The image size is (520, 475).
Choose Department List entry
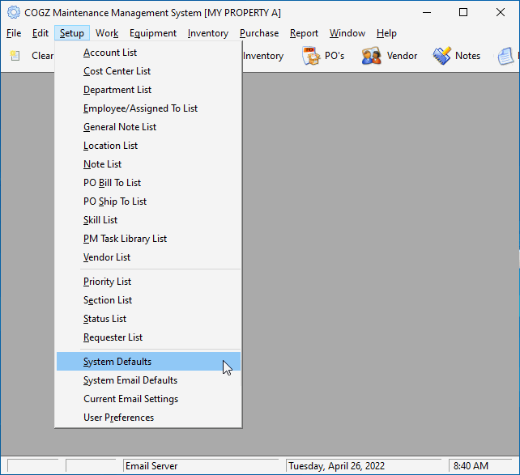click(148, 90)
